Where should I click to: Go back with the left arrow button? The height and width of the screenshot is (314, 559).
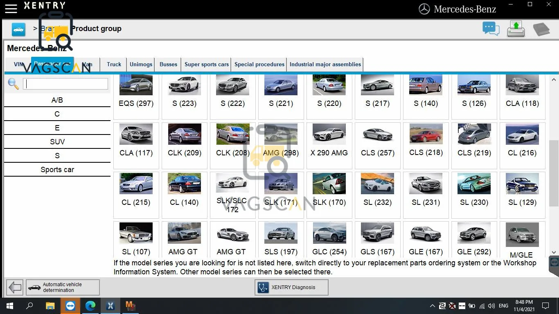pos(15,287)
